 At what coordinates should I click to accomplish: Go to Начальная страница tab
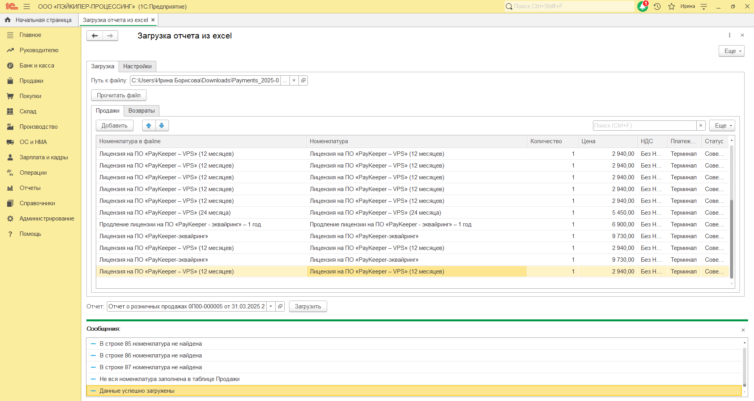[x=39, y=20]
